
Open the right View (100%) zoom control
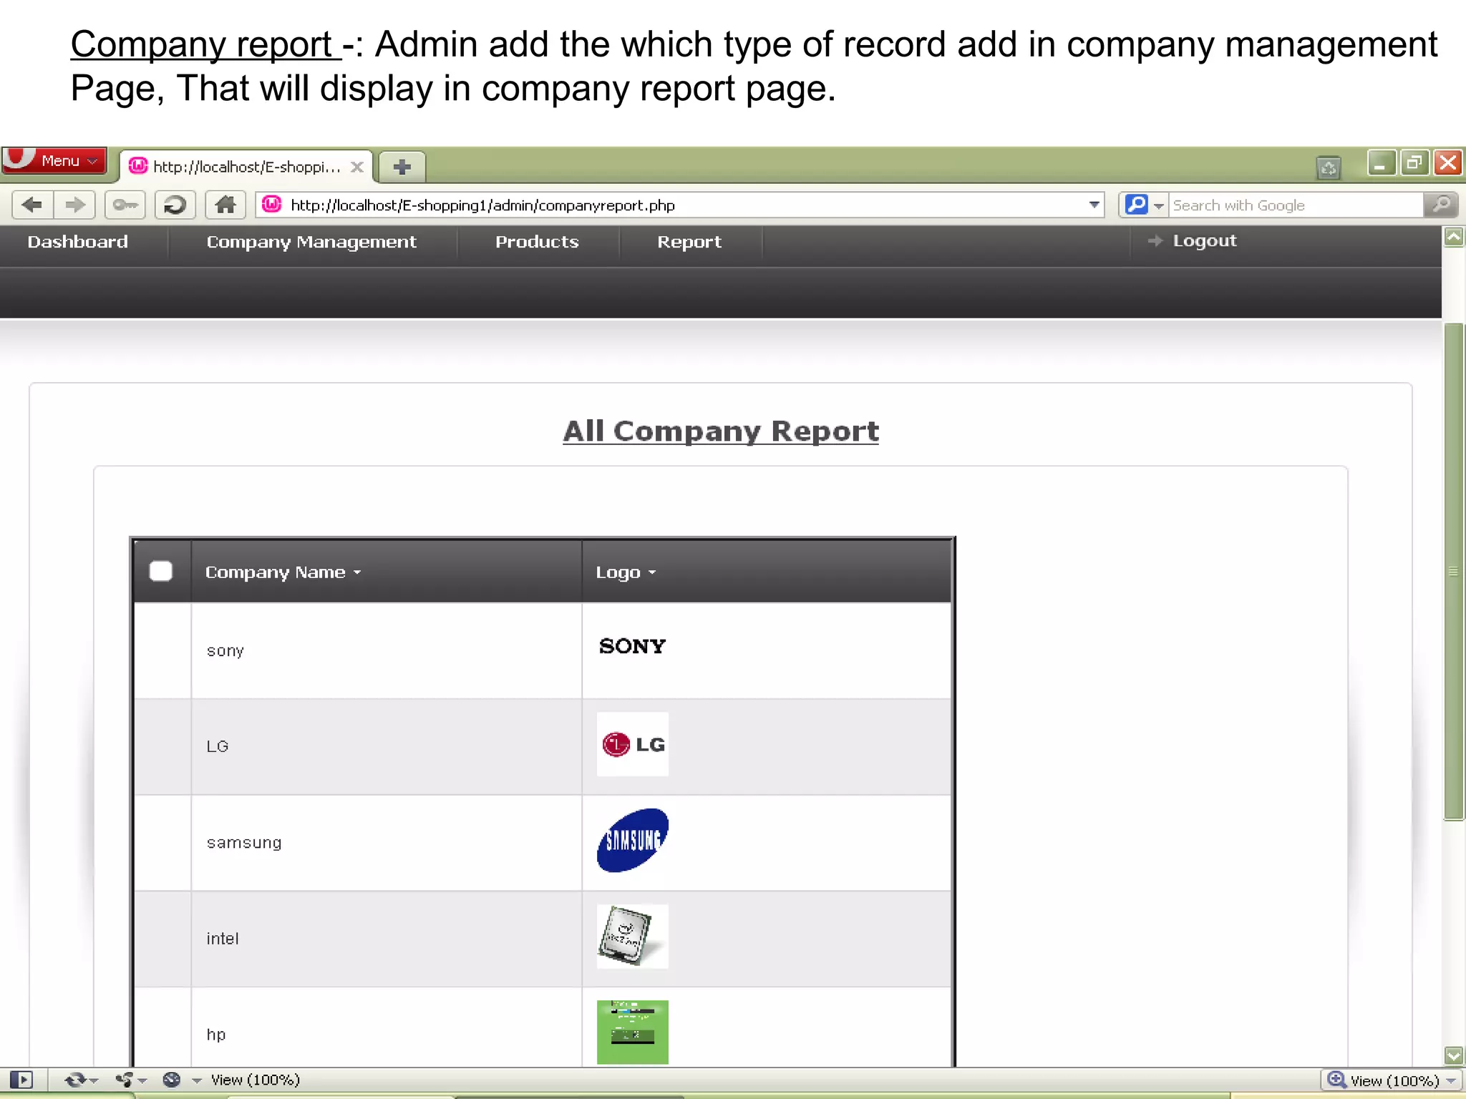tap(1392, 1080)
